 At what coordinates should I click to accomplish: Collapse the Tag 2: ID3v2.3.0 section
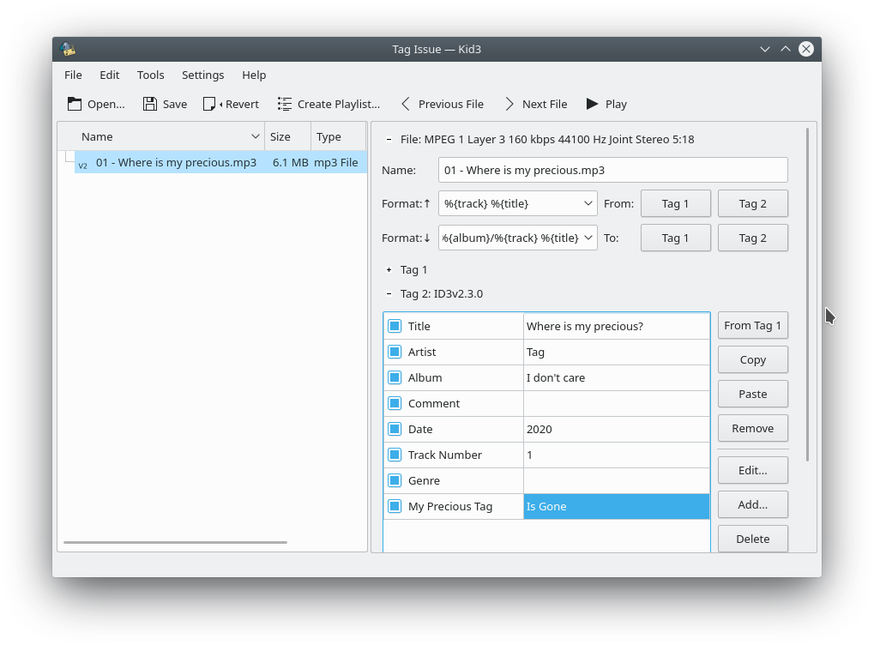[x=388, y=293]
